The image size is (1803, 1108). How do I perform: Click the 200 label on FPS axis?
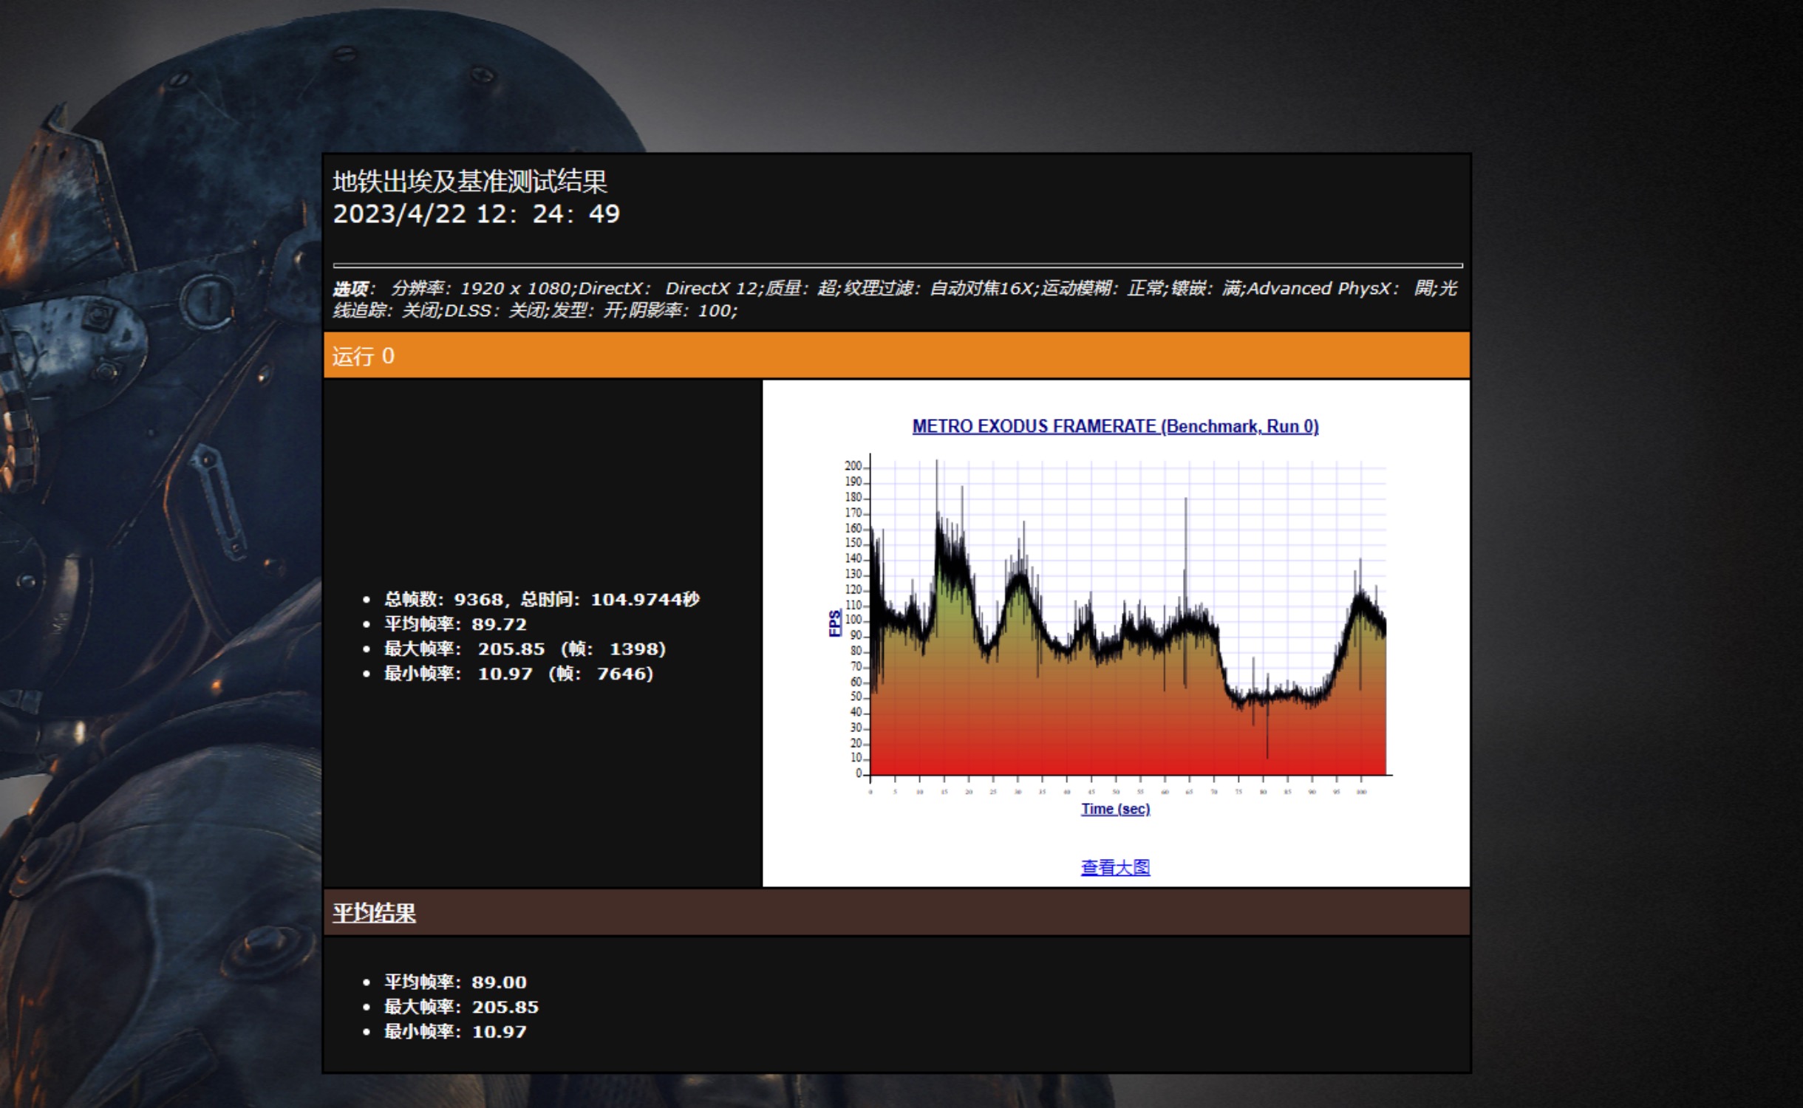(853, 466)
